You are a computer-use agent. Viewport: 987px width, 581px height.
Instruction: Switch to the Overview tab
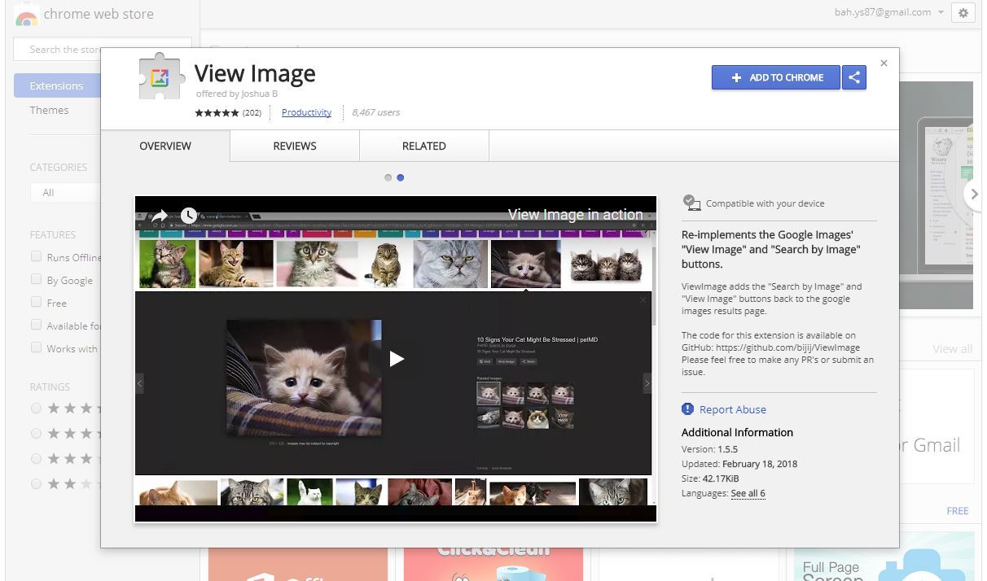(x=165, y=146)
